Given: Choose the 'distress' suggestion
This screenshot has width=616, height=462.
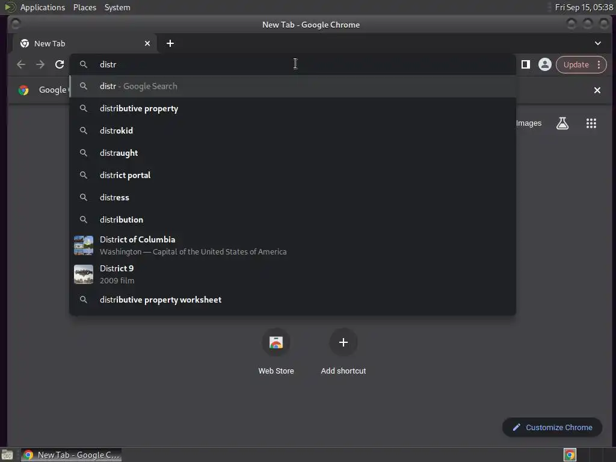Looking at the screenshot, I should (292, 197).
